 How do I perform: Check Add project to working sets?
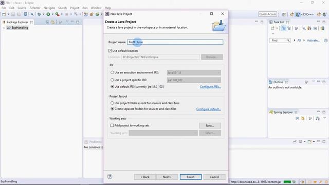tap(112, 125)
